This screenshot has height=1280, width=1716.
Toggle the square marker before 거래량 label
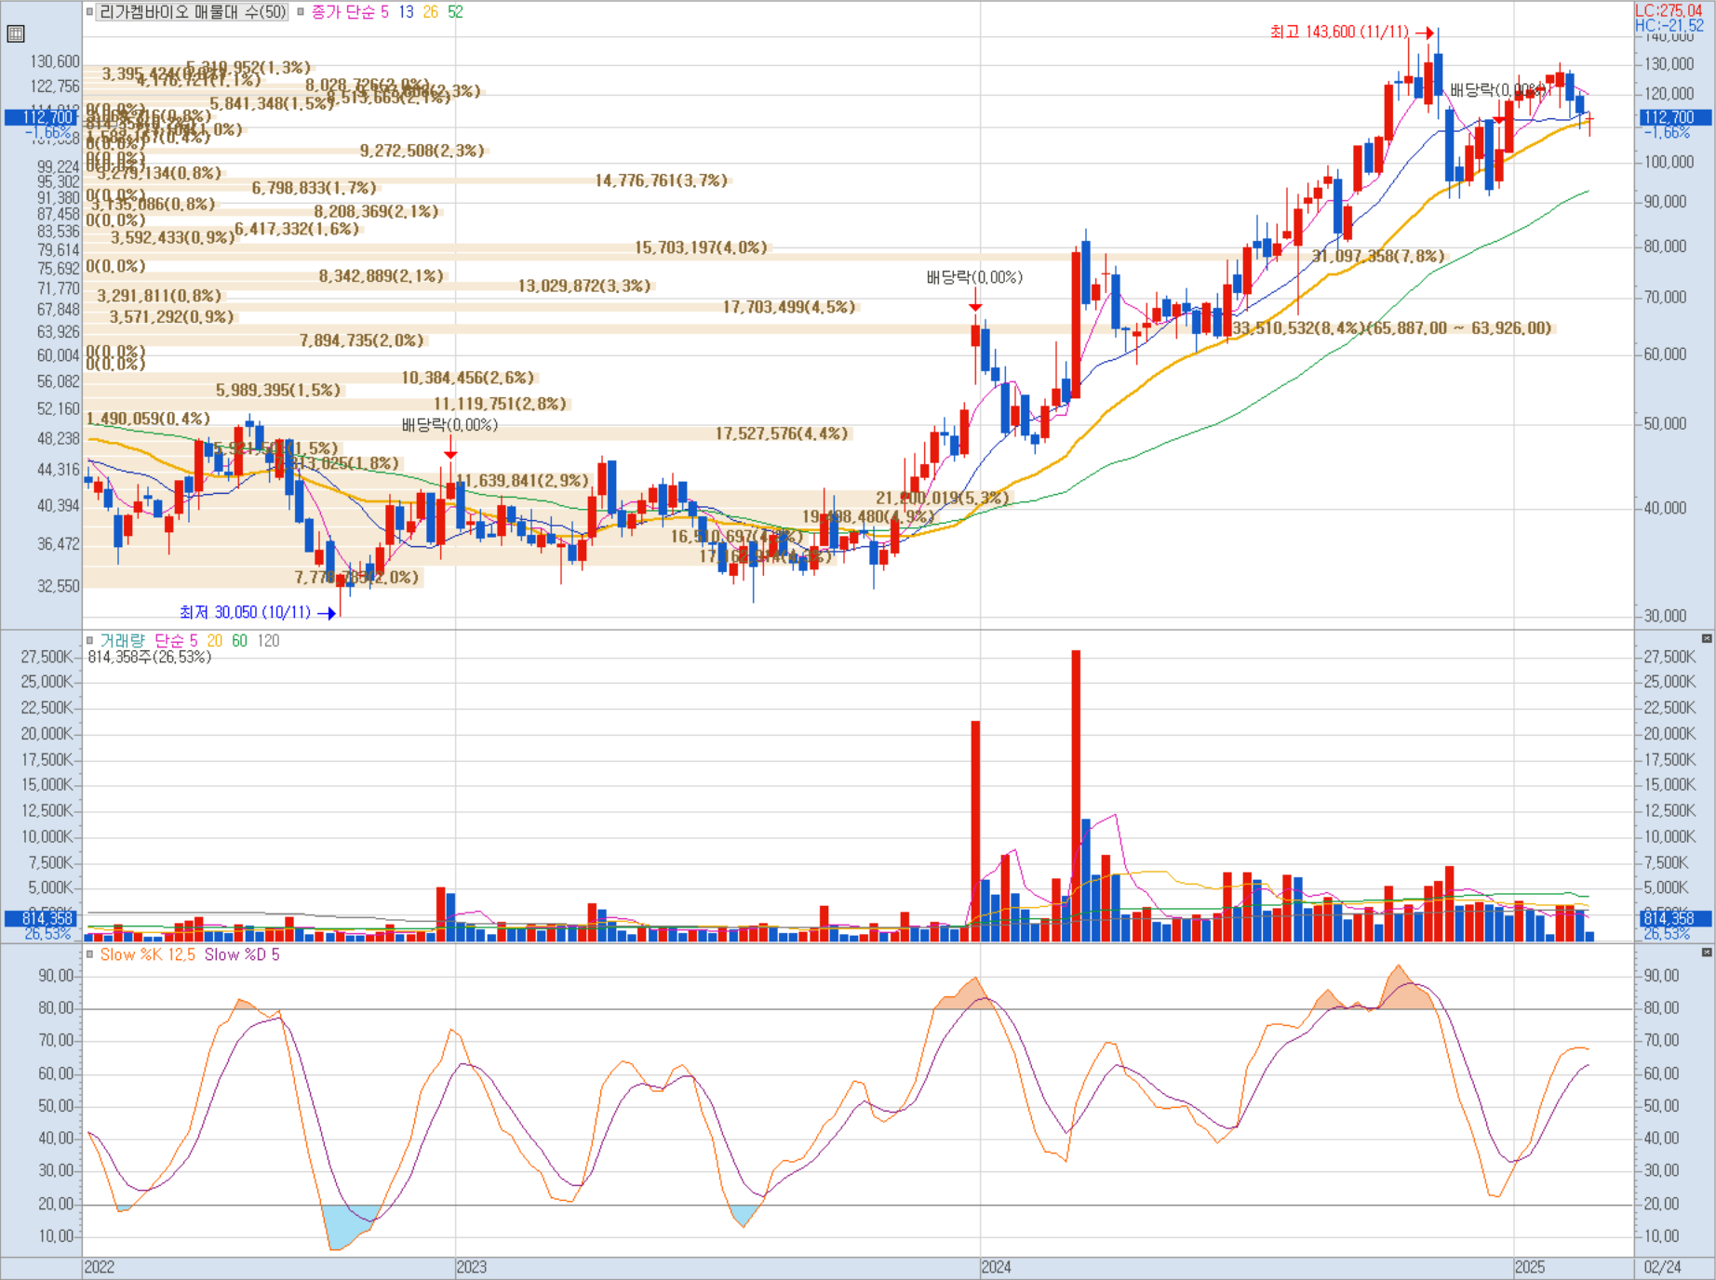point(90,640)
